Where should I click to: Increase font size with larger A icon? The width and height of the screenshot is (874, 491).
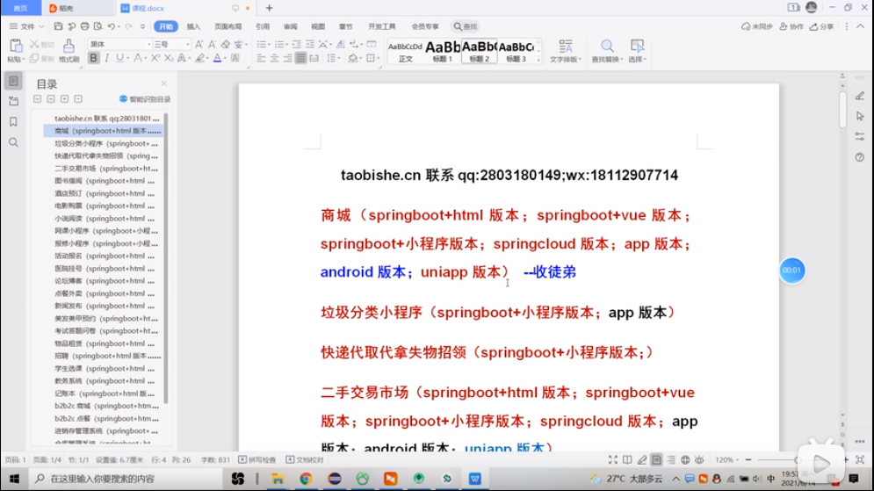(x=199, y=44)
